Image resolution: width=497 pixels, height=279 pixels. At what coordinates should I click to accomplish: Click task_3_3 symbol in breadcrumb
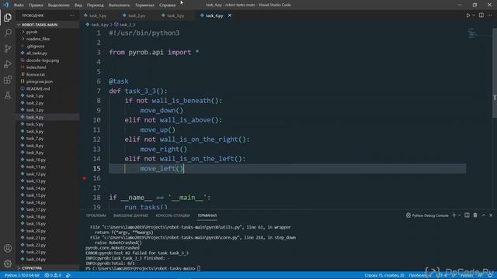pyautogui.click(x=127, y=24)
